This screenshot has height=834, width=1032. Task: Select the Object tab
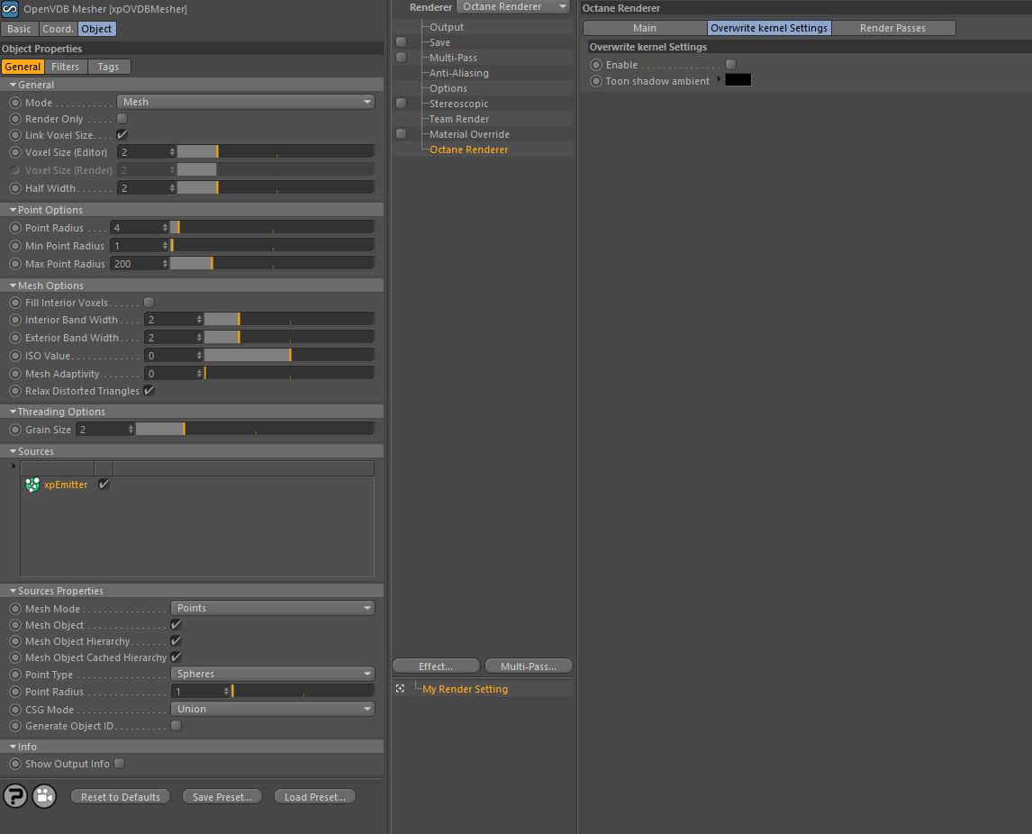pyautogui.click(x=96, y=29)
